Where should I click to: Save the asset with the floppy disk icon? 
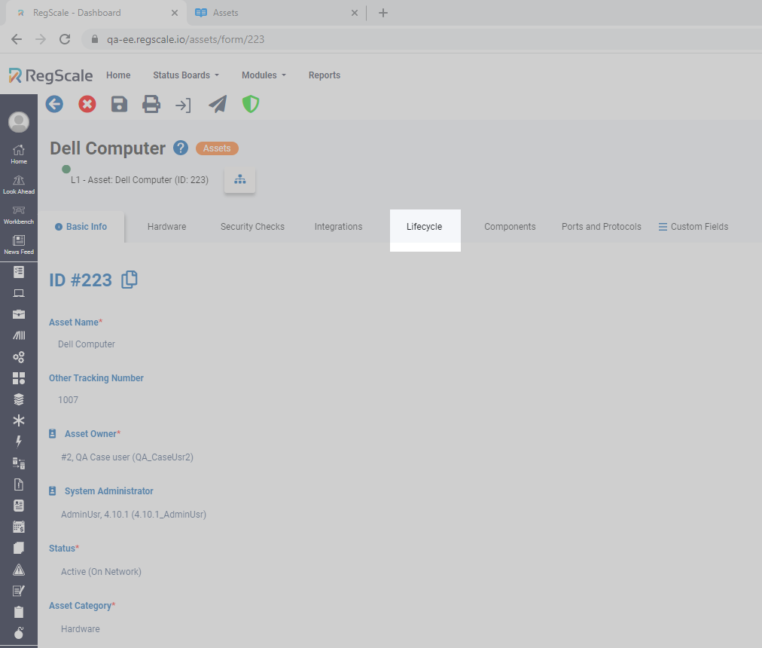[x=119, y=104]
